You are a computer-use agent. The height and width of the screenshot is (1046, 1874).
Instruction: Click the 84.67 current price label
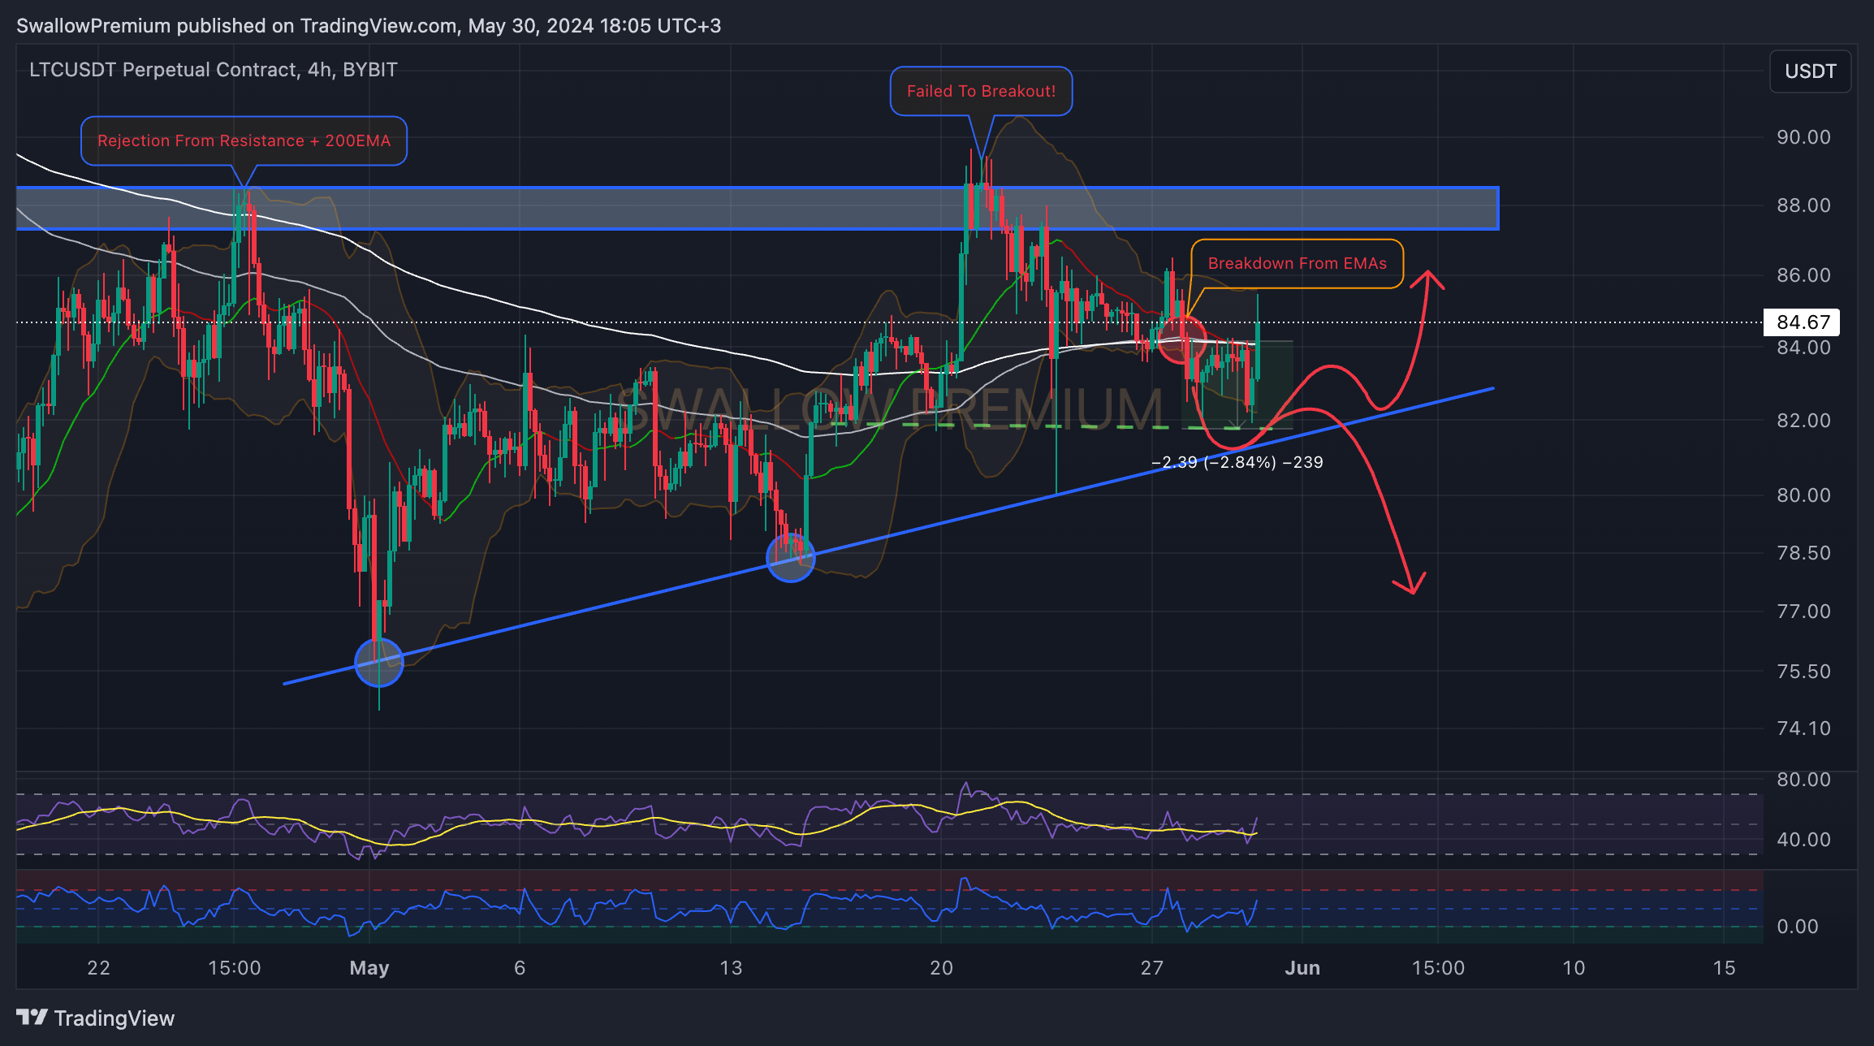(x=1802, y=322)
